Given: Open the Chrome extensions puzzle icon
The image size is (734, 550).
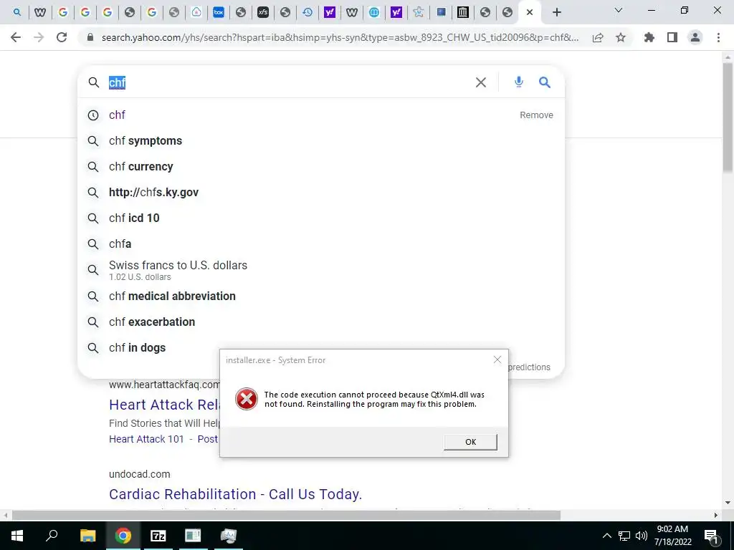Looking at the screenshot, I should click(649, 37).
